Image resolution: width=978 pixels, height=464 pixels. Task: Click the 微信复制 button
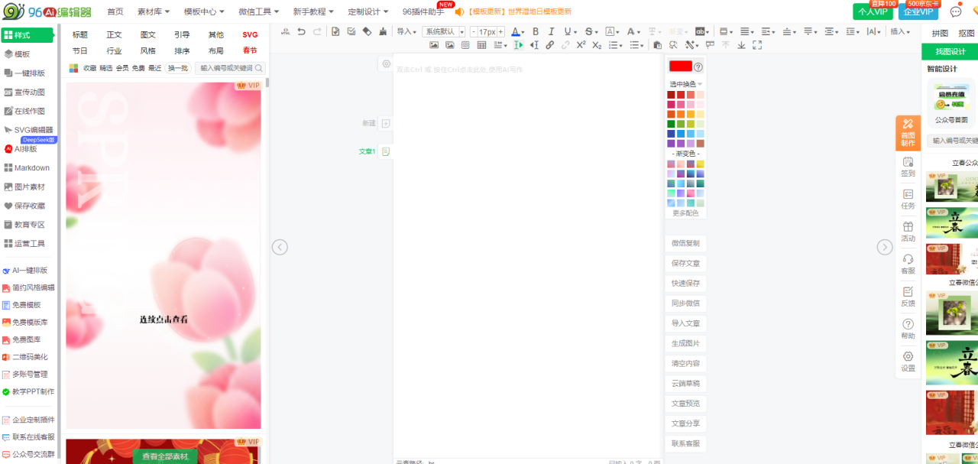[685, 243]
